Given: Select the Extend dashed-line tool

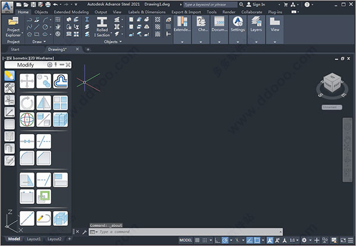Looking at the screenshot, I should pyautogui.click(x=43, y=180).
